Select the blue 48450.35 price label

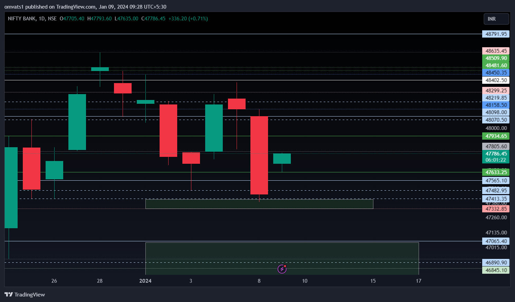496,73
